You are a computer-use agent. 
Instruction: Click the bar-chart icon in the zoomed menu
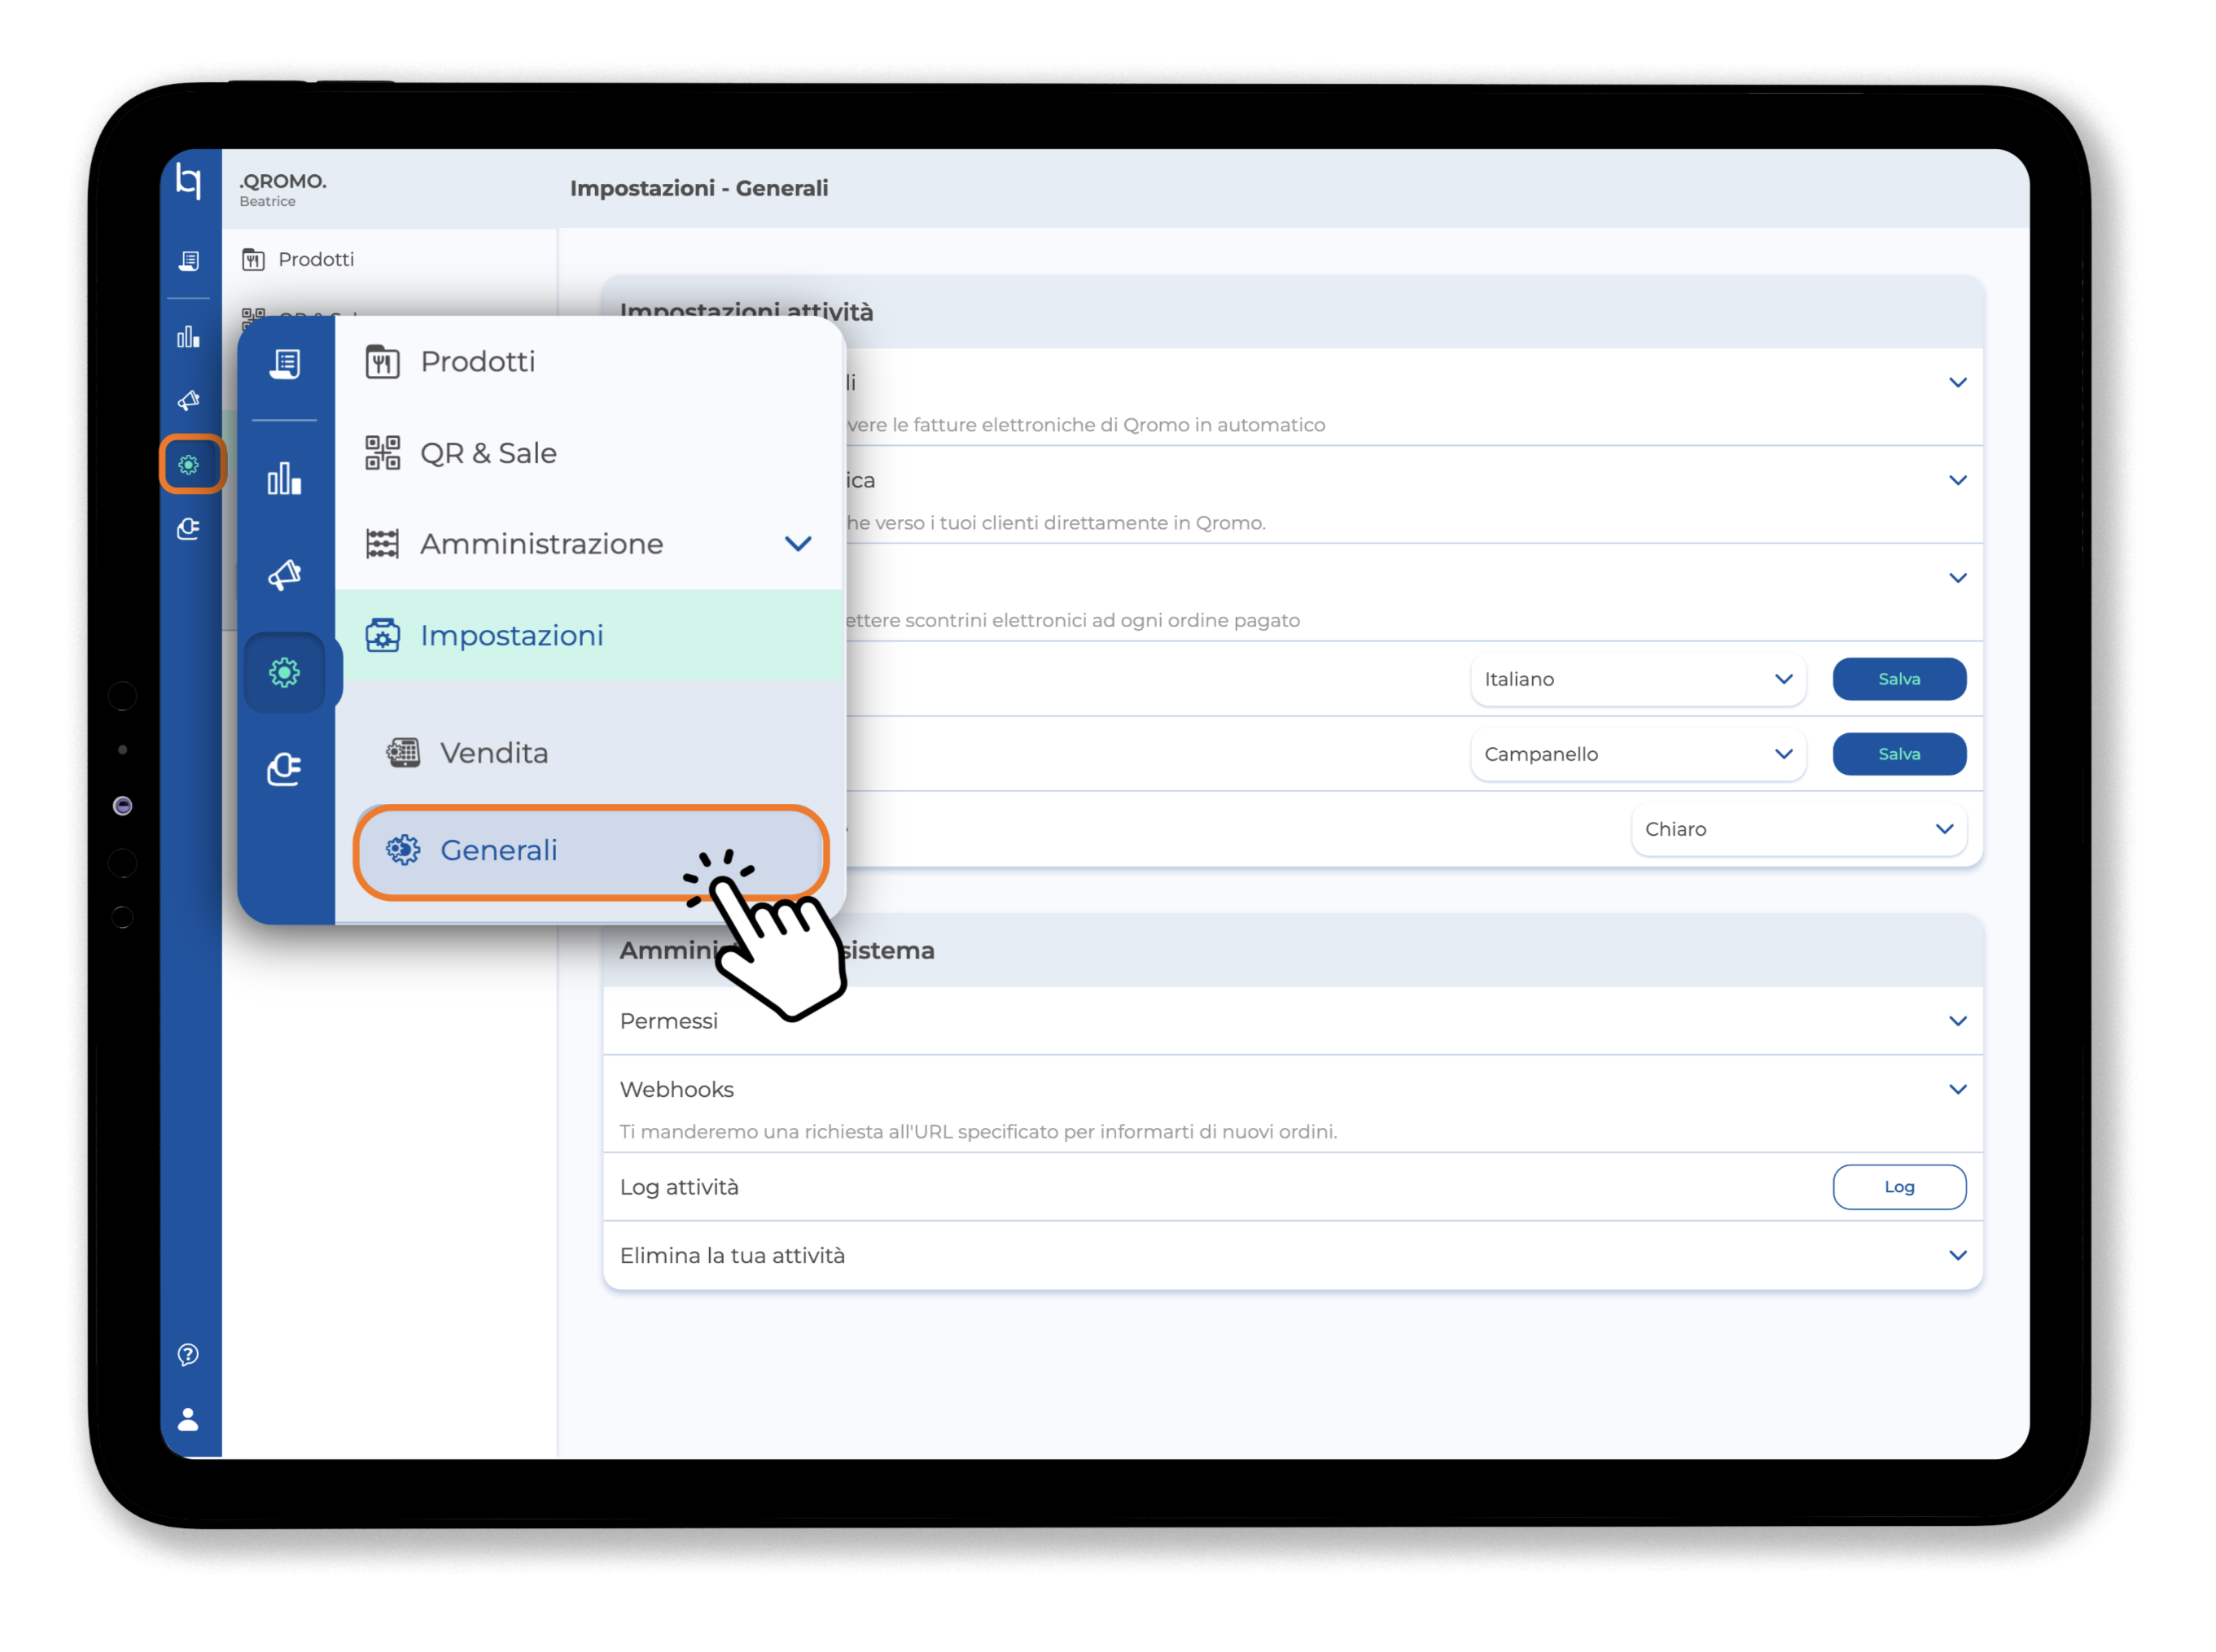(285, 479)
